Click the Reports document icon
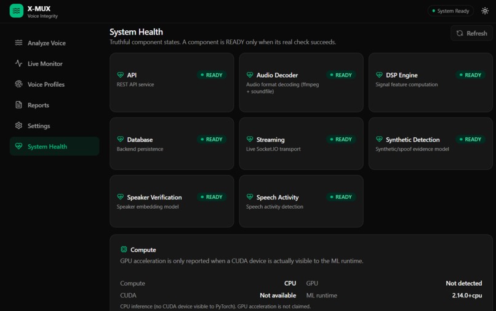The width and height of the screenshot is (496, 311). [x=18, y=105]
